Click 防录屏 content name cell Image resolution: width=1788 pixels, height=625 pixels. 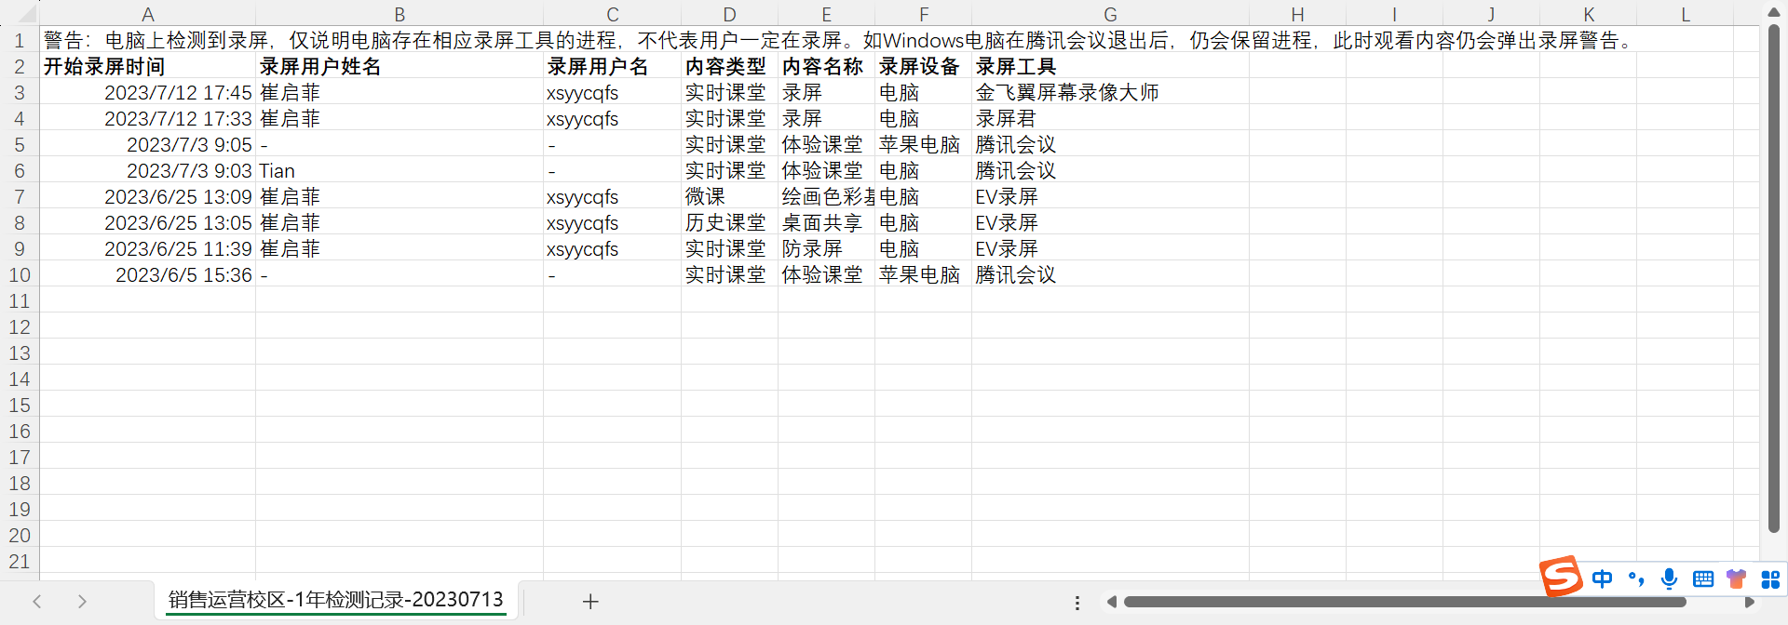click(x=826, y=249)
